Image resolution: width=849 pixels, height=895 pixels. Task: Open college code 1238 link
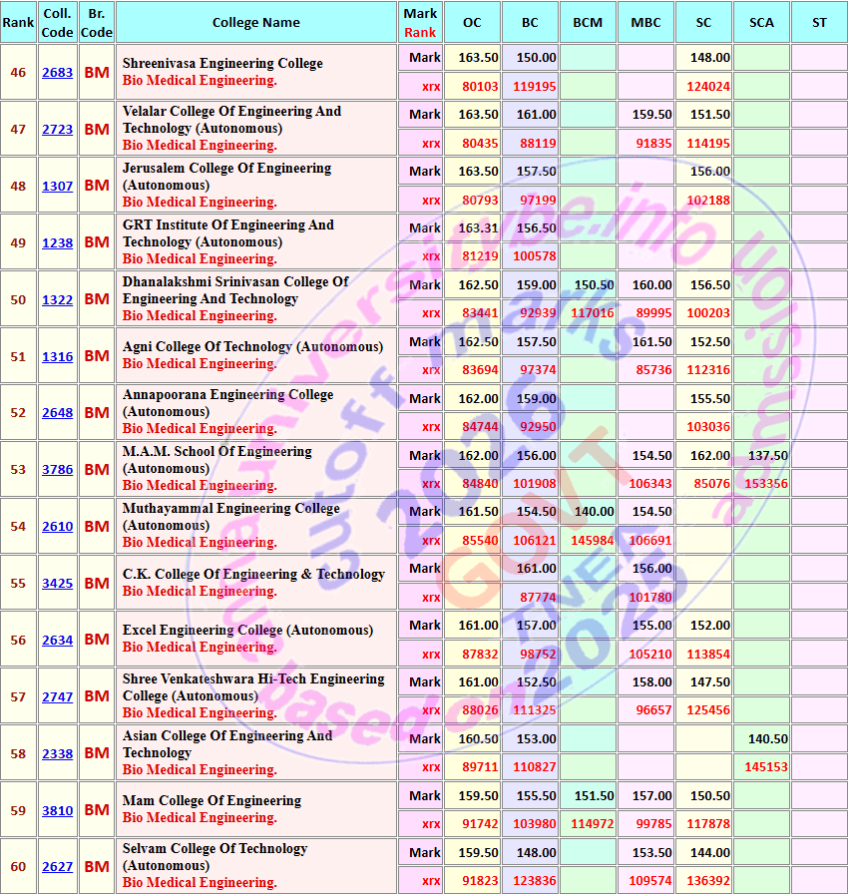click(x=58, y=242)
